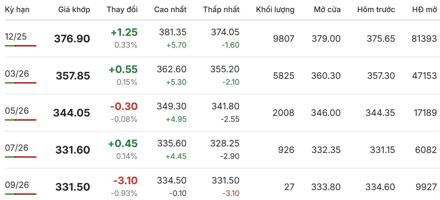Open the 03/26 contract term
Viewport: 440px width, 200px height.
(x=17, y=74)
